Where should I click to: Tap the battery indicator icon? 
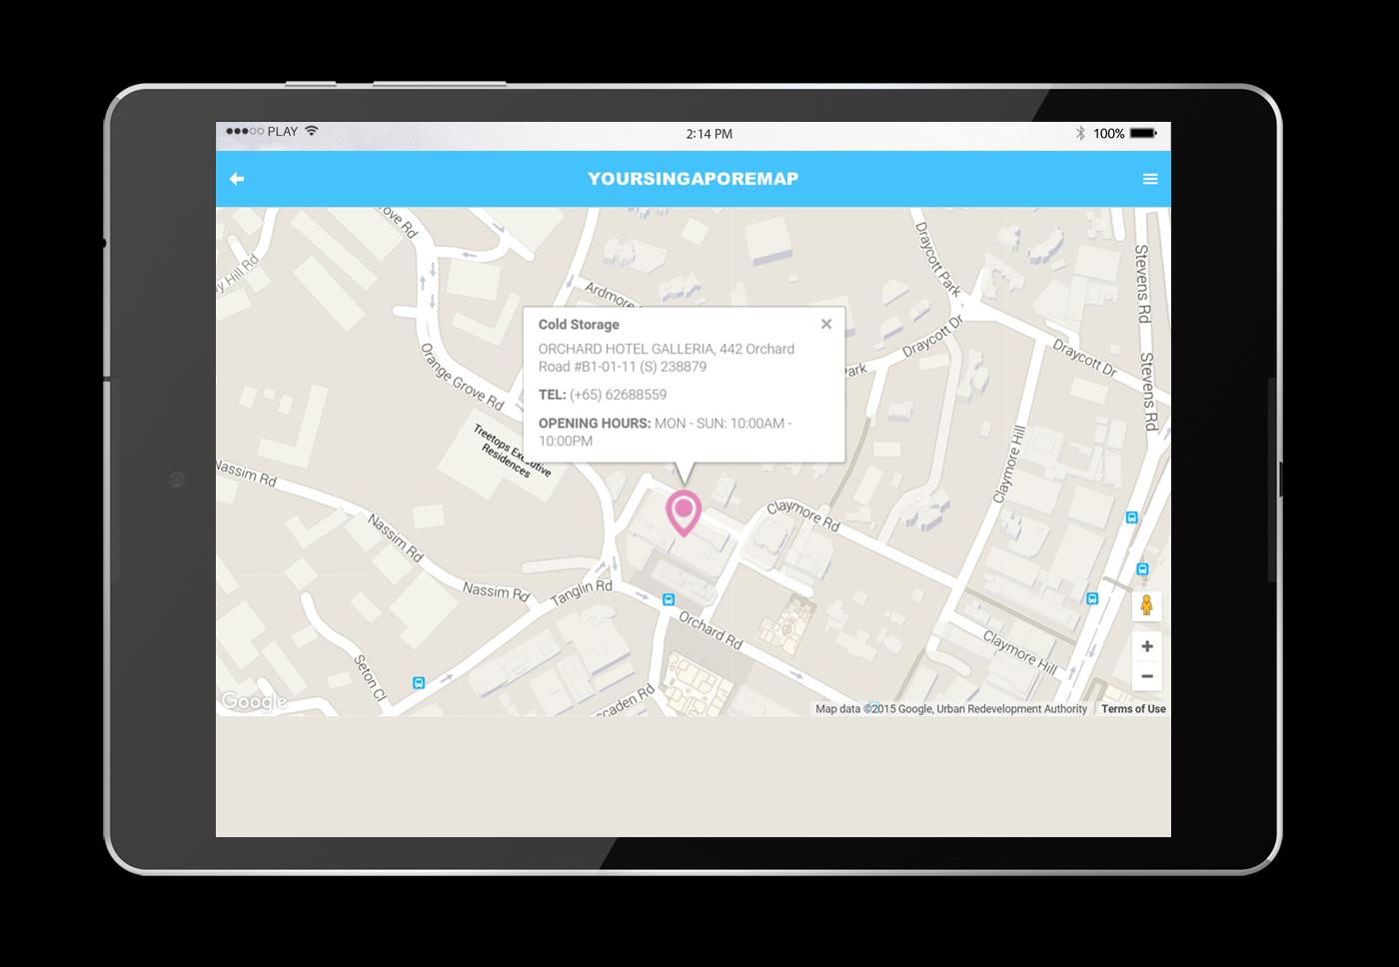click(x=1143, y=133)
